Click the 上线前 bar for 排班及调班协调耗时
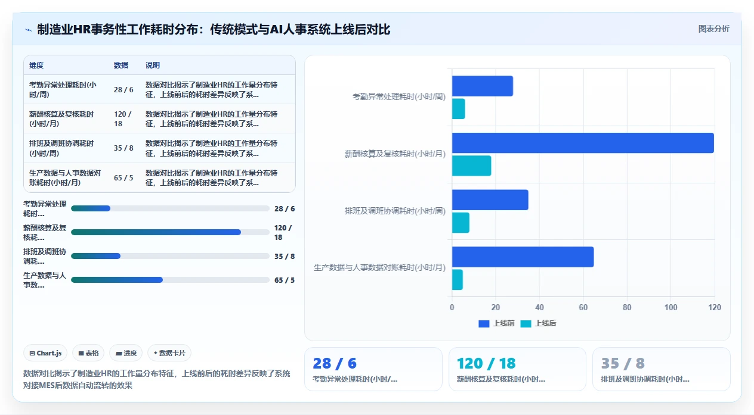This screenshot has height=415, width=754. [x=490, y=200]
